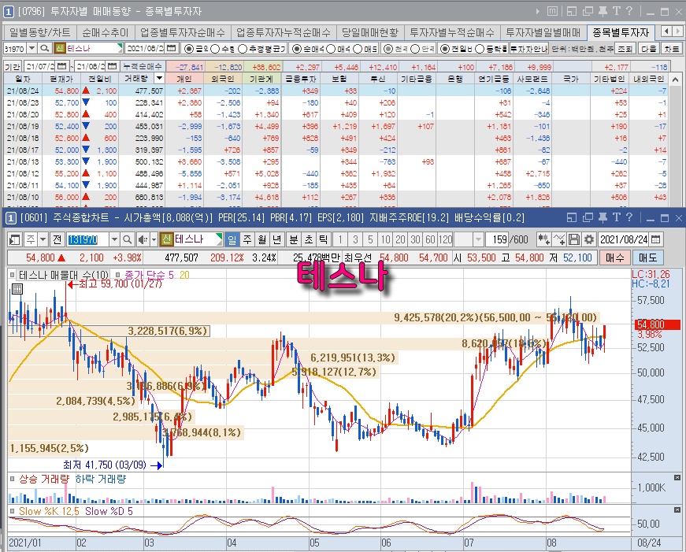Viewport: 686px width, 552px height.
Task: Switch to 일별동향/차트 tab
Action: click(40, 32)
